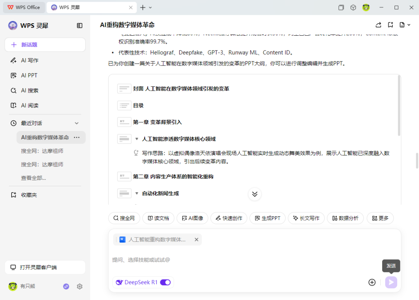Collapse the sidebar panel icon
Image resolution: width=419 pixels, height=300 pixels.
[80, 26]
